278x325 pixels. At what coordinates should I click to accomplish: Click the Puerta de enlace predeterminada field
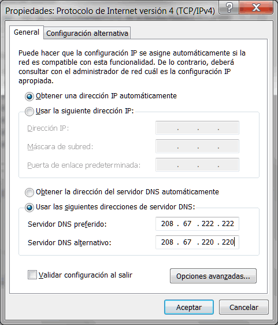point(197,165)
